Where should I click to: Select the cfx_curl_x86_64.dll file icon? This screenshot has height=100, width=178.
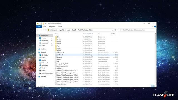[x=56, y=64]
